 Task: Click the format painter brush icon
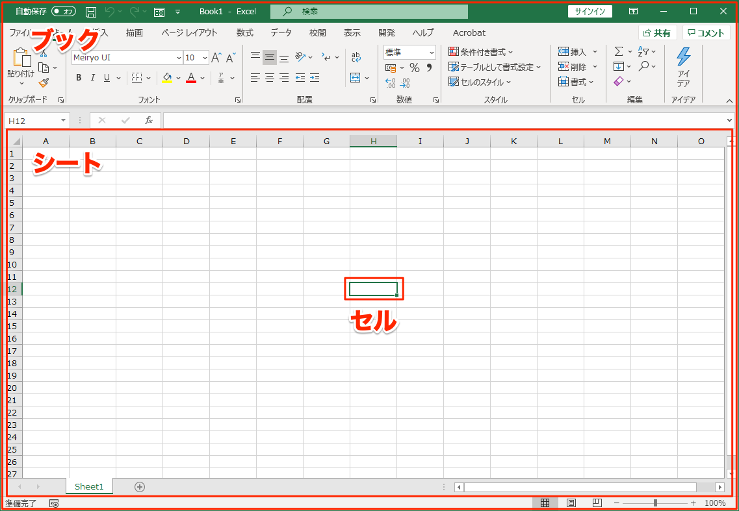coord(44,82)
